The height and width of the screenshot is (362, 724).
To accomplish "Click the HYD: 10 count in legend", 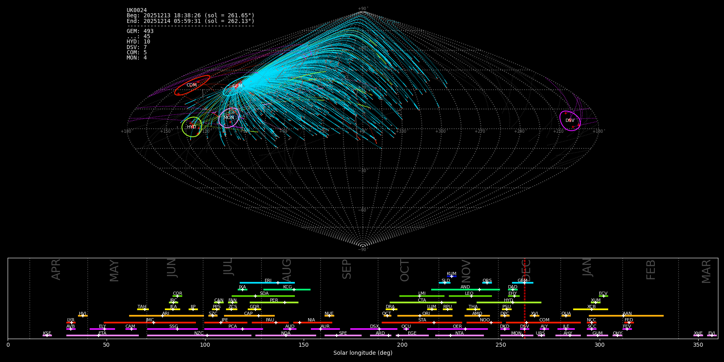I will (x=138, y=42).
